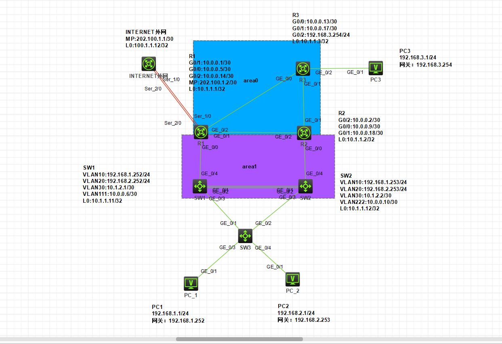Image resolution: width=502 pixels, height=344 pixels.
Task: Click the R1 router icon
Action: pyautogui.click(x=201, y=132)
